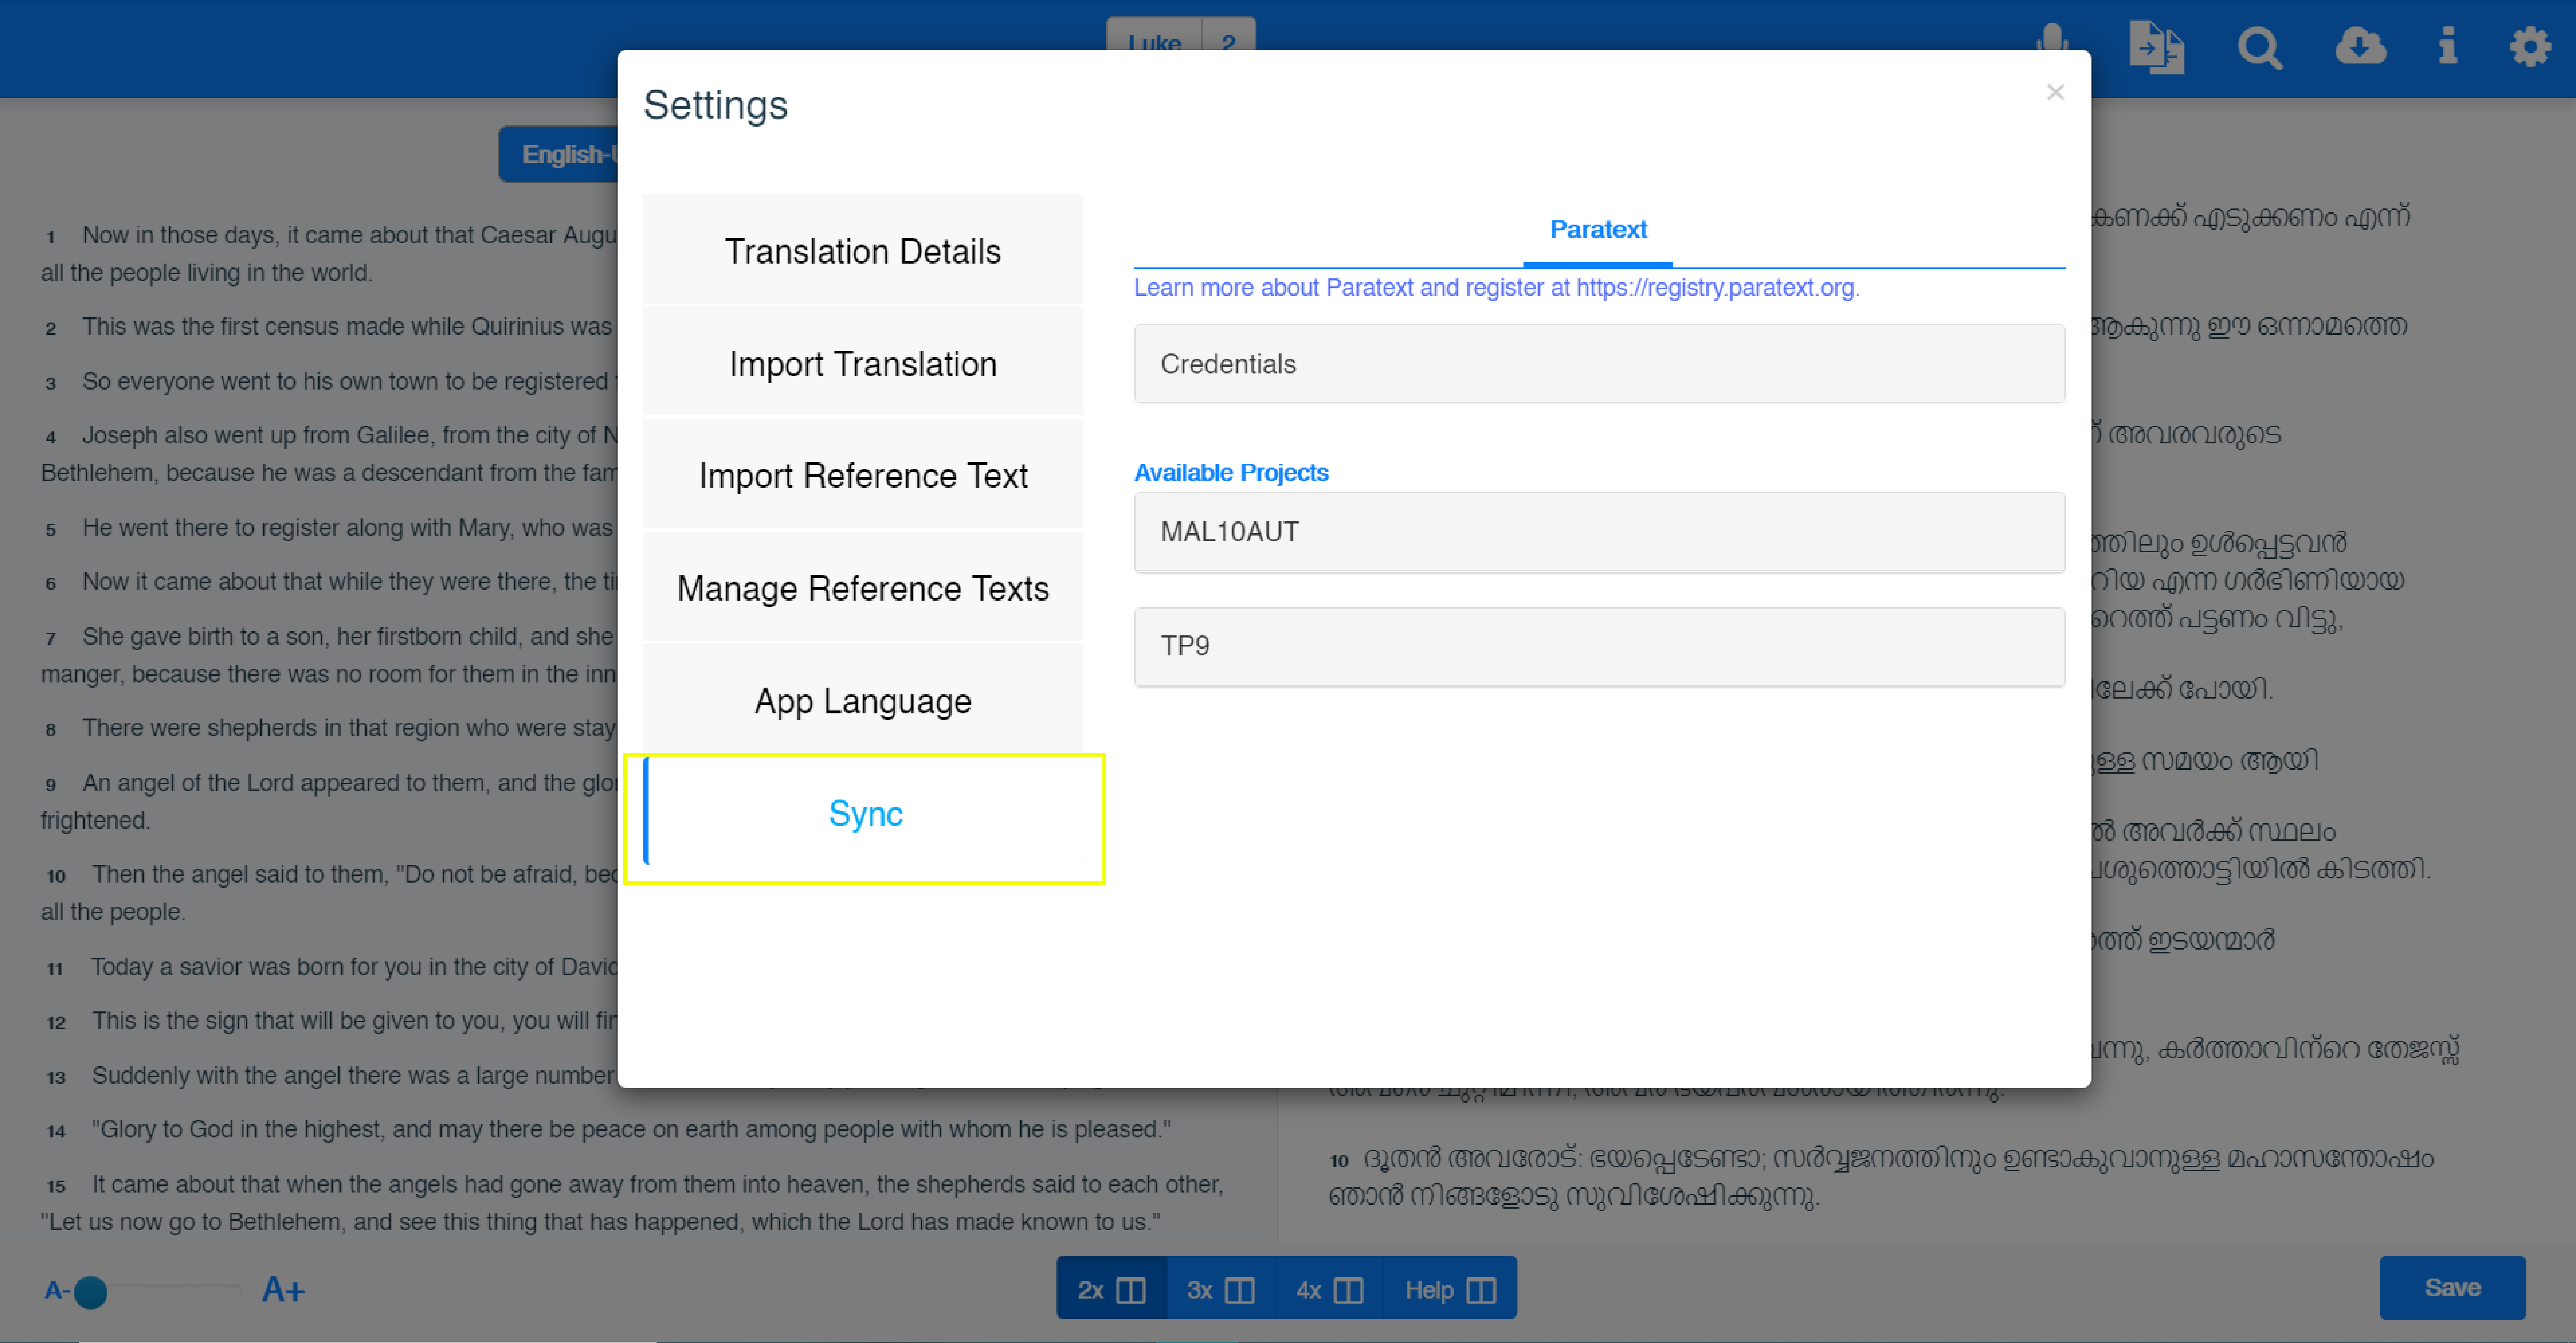
Task: Expand the MAL10AUT project row
Action: click(1599, 532)
